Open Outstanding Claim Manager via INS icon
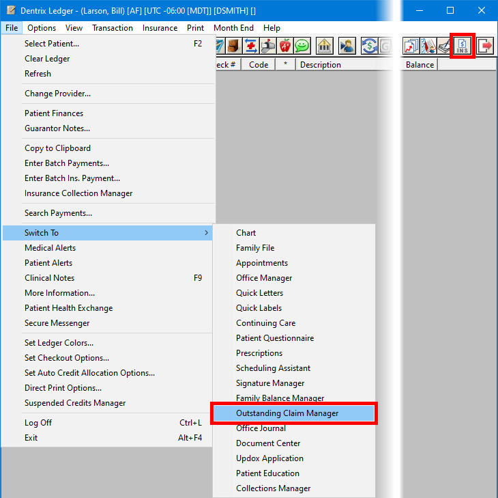Image resolution: width=498 pixels, height=498 pixels. click(462, 46)
